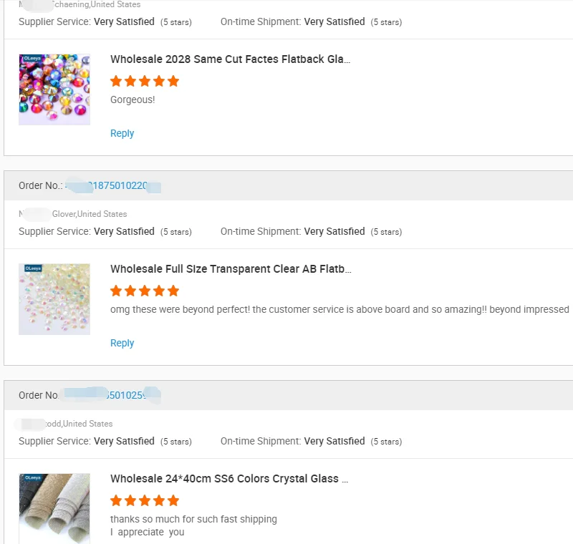The image size is (573, 544).
Task: Open the Wholesale Full Size Transparent Clear AB title
Action: point(231,269)
